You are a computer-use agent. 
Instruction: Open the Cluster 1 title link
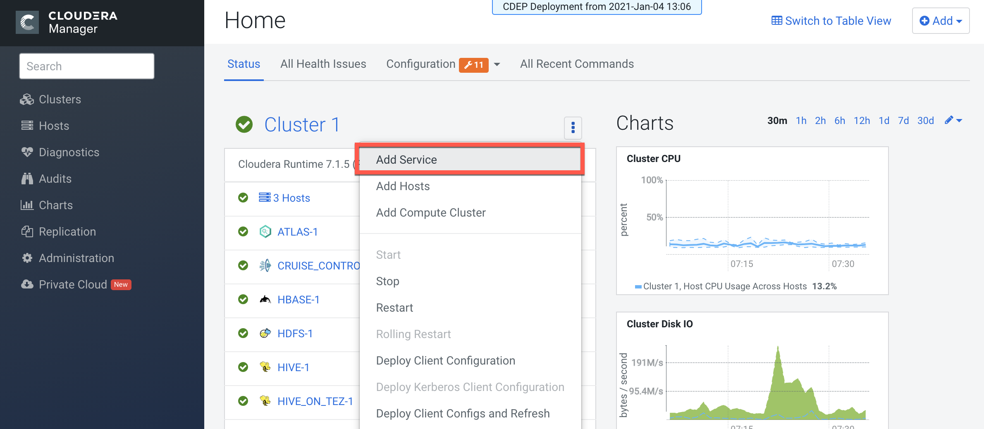pyautogui.click(x=302, y=124)
